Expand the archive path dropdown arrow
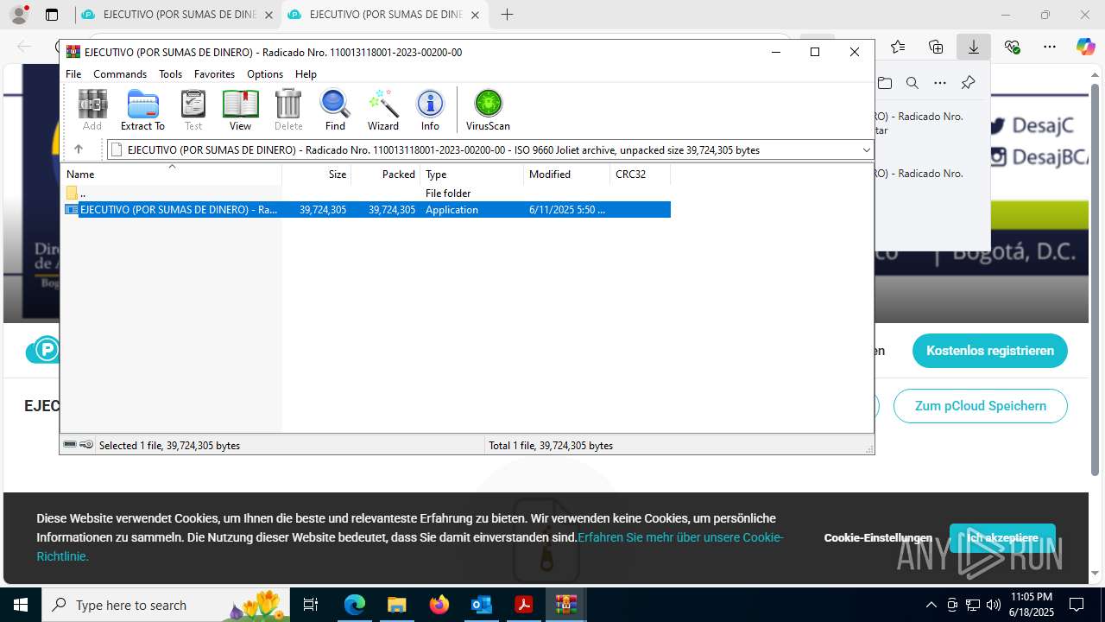The image size is (1105, 622). (x=866, y=150)
